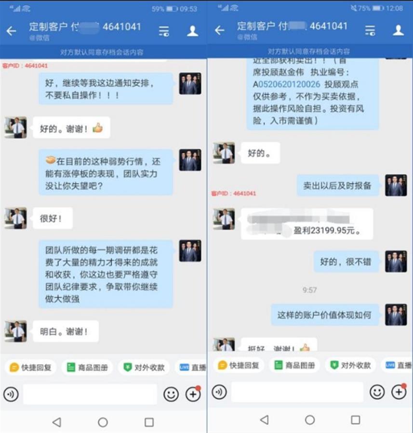Open the emoji picker in left chat
This screenshot has height=433, width=413.
[x=171, y=394]
